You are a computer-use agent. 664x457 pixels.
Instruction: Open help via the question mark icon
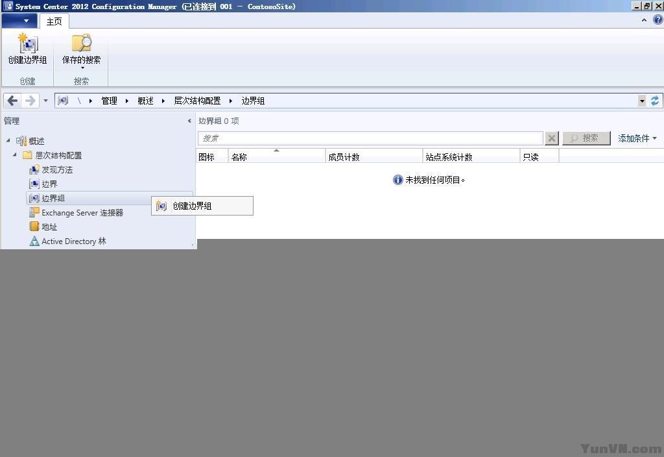coord(658,19)
